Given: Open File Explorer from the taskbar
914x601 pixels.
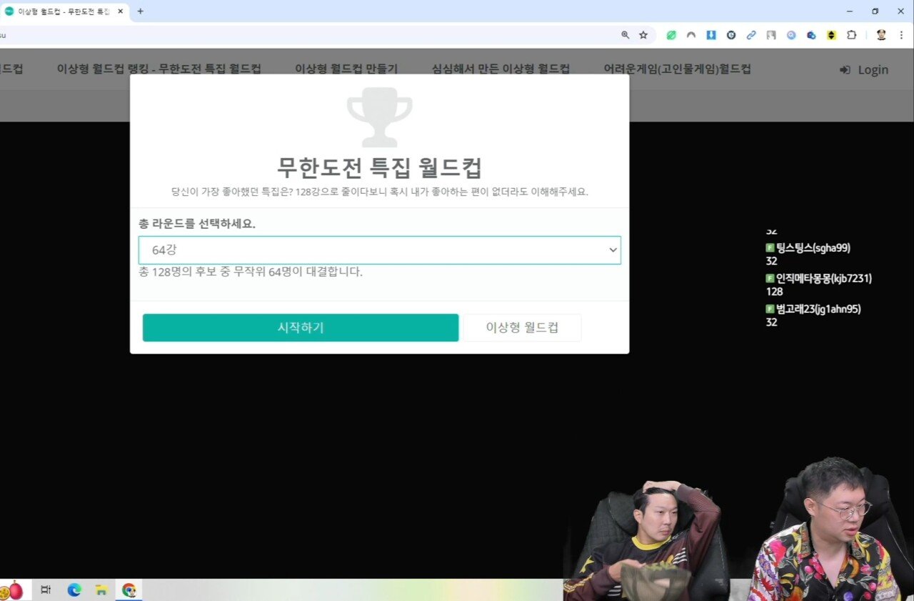Looking at the screenshot, I should click(101, 590).
